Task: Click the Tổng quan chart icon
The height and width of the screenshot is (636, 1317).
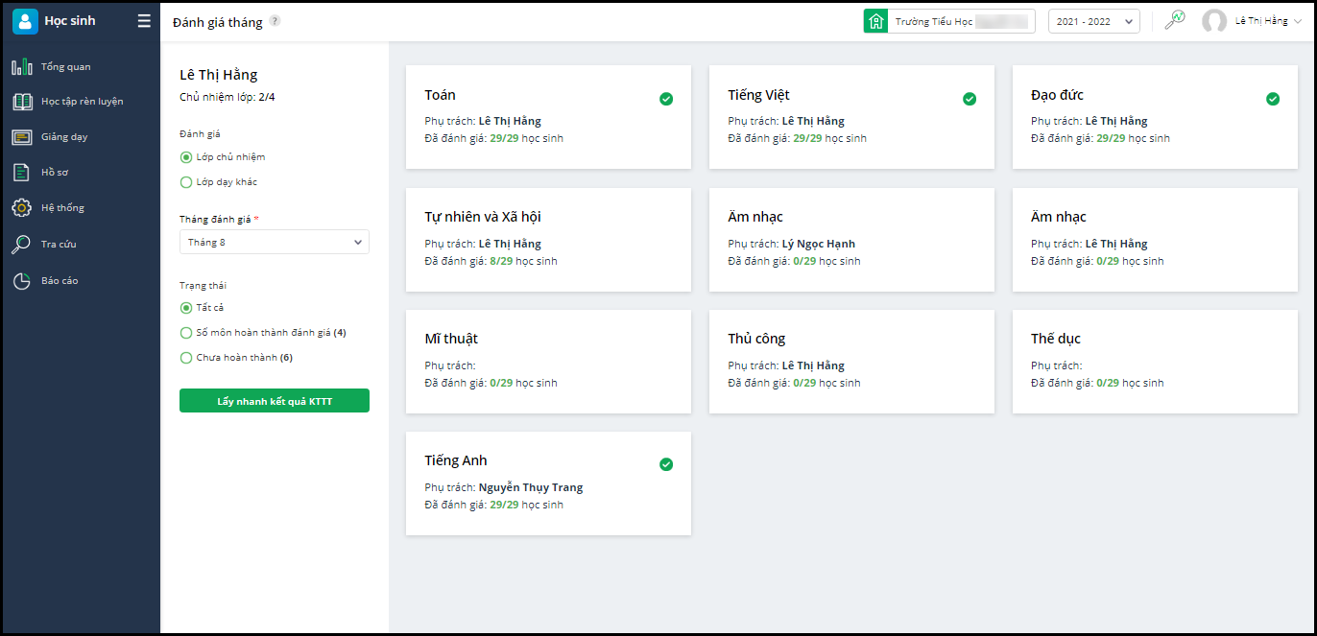Action: (21, 67)
